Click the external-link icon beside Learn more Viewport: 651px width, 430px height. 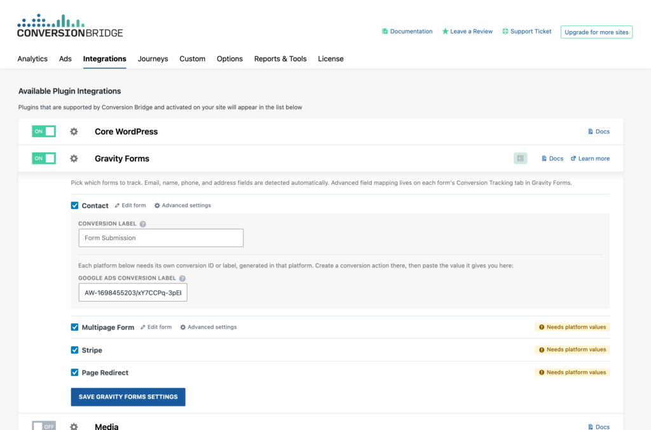point(573,158)
